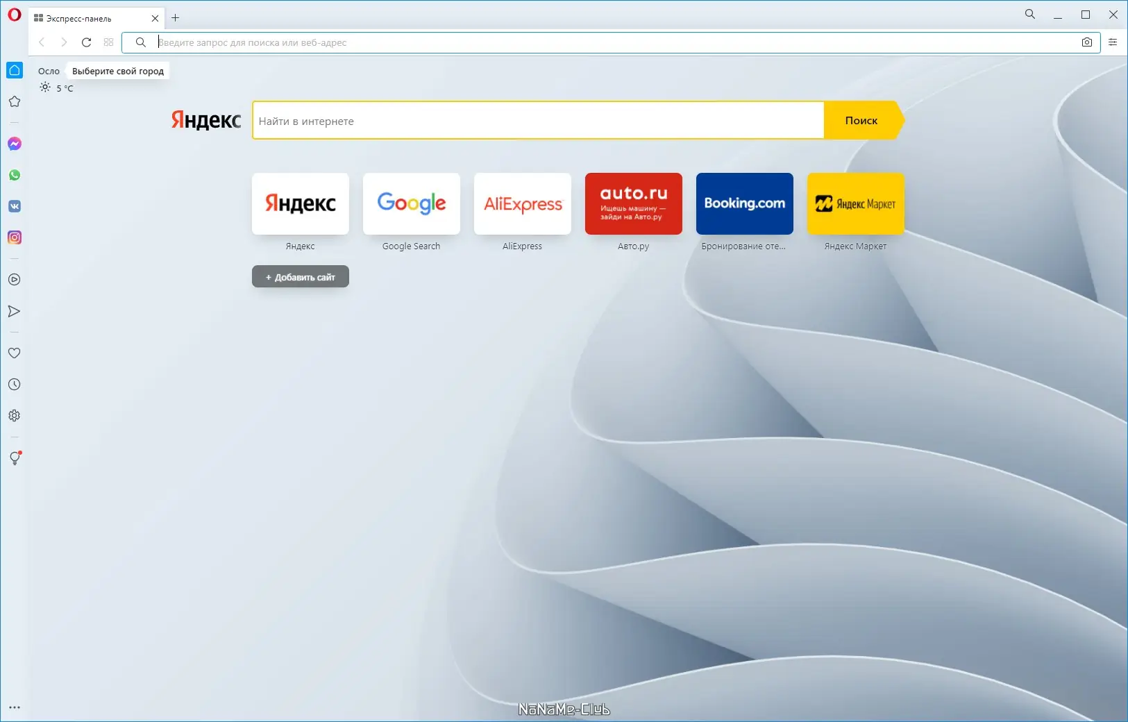
Task: Open the AliExpress speed dial tile
Action: [523, 203]
